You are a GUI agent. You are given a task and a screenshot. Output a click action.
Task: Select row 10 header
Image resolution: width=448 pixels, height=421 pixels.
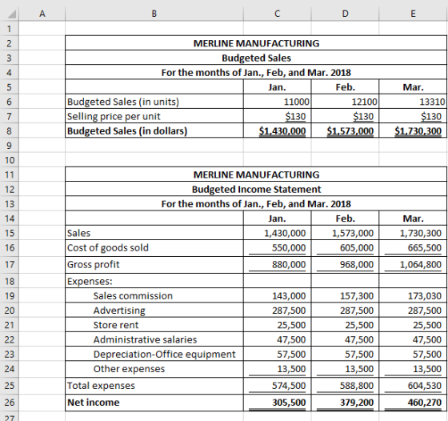pyautogui.click(x=10, y=160)
